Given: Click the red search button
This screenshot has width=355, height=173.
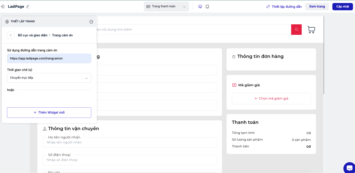Looking at the screenshot, I should coord(296,30).
